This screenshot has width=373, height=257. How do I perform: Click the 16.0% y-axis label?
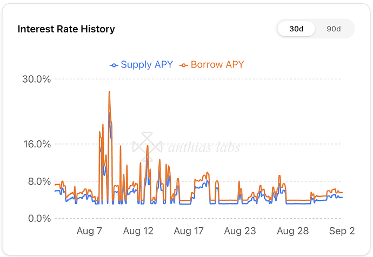point(37,144)
